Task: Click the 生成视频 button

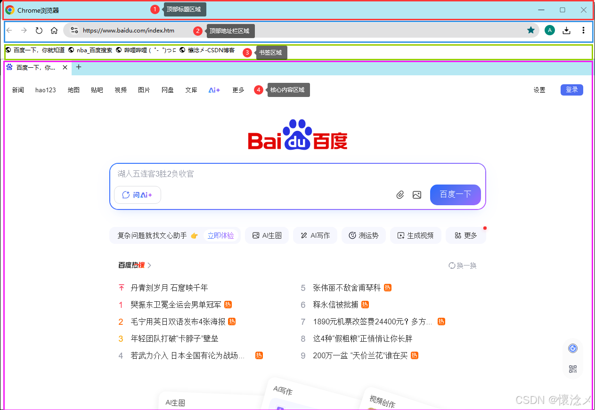Action: point(416,235)
